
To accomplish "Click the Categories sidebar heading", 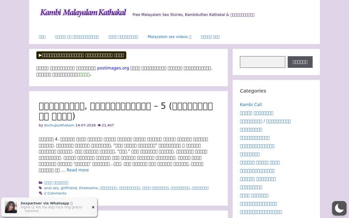I will [x=253, y=91].
